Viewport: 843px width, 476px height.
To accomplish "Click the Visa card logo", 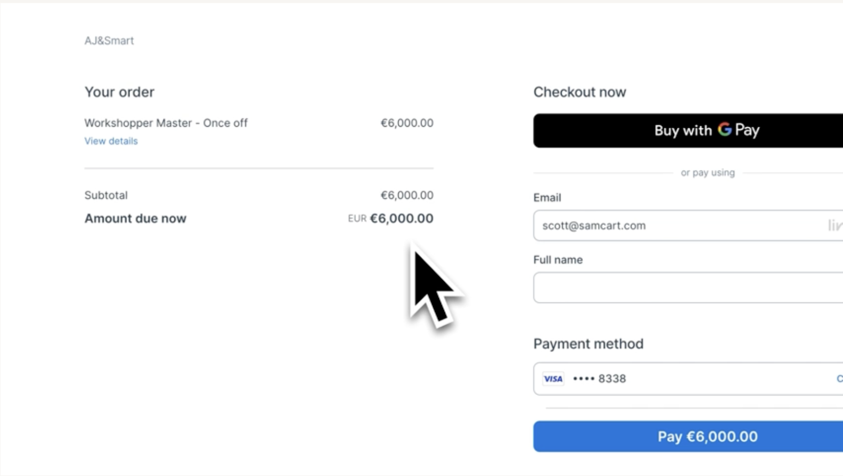I will pyautogui.click(x=553, y=379).
